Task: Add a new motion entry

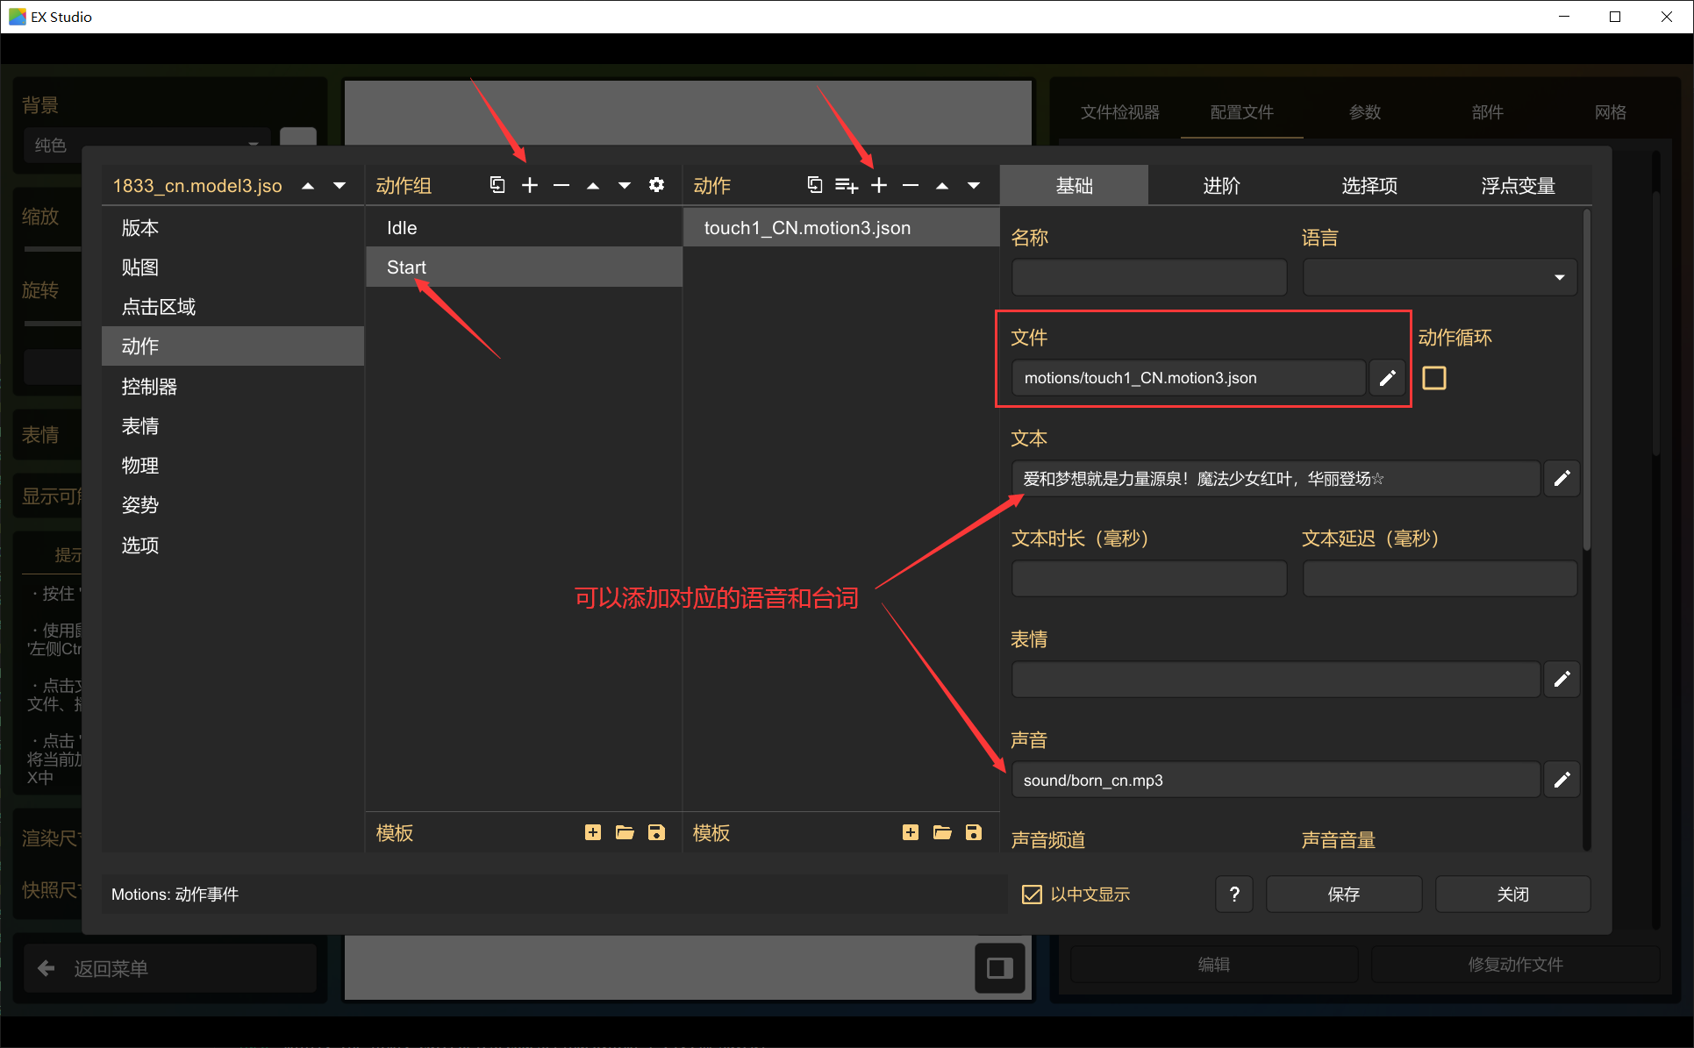Action: (x=879, y=185)
